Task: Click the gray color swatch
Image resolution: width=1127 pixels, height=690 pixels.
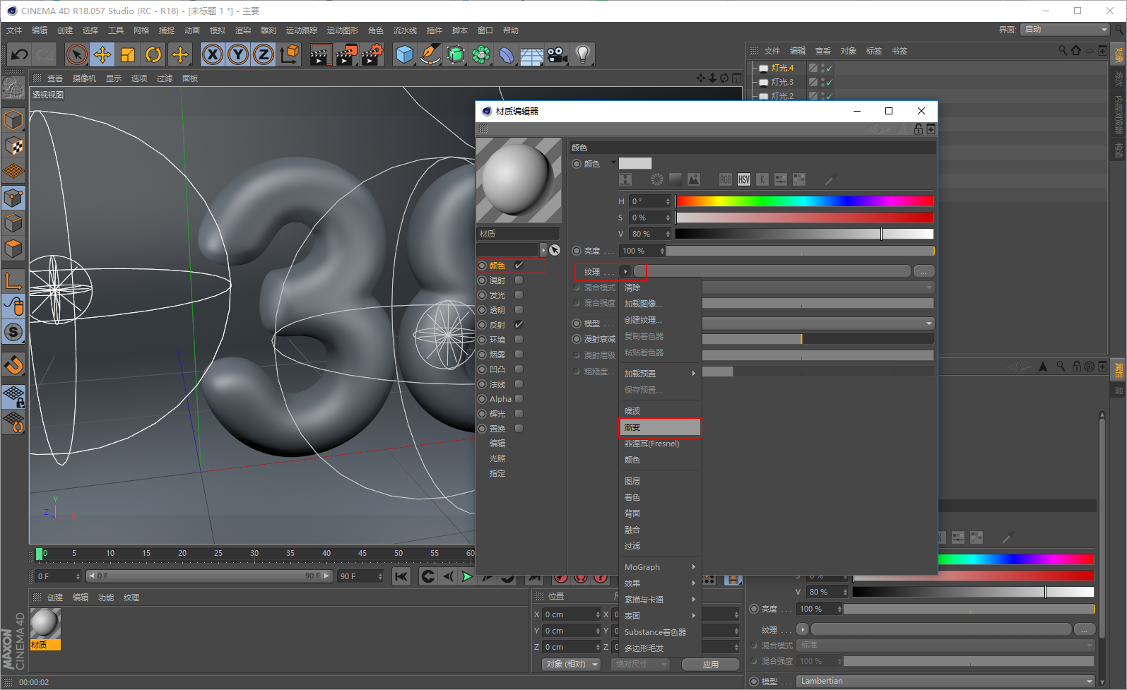Action: pos(635,163)
